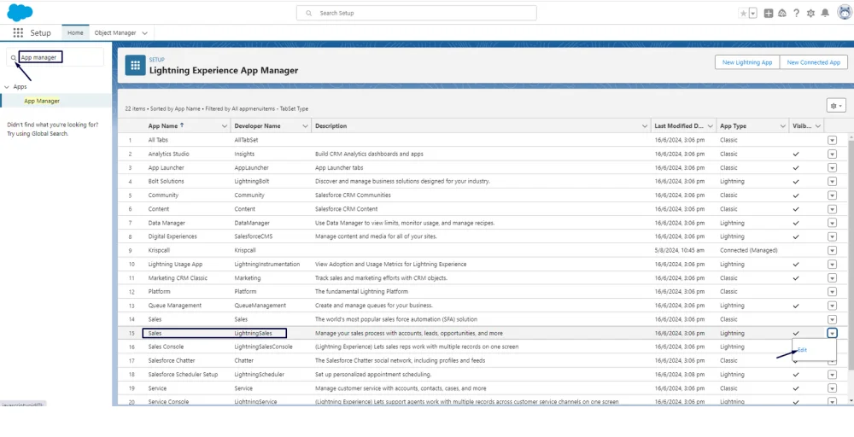Open the Help question mark icon
This screenshot has height=437, width=854.
[x=796, y=13]
